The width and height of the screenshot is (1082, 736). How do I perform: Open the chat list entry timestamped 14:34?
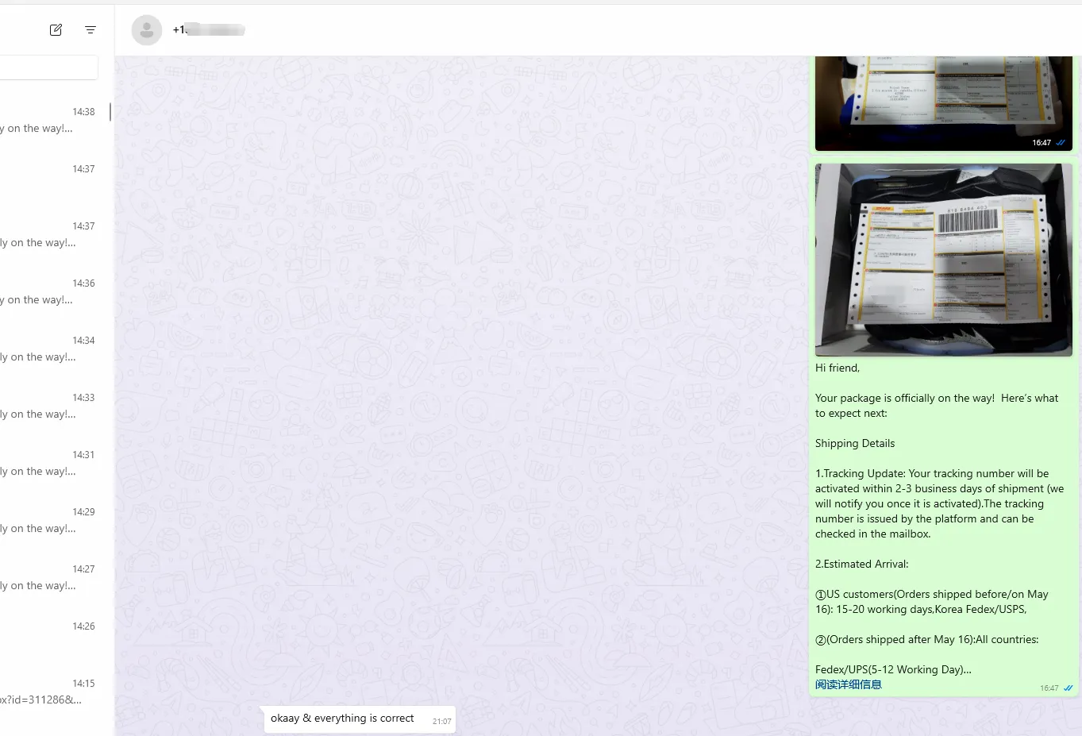click(x=54, y=349)
